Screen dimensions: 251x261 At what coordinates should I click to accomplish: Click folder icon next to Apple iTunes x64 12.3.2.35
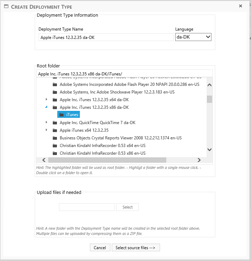coord(55,130)
